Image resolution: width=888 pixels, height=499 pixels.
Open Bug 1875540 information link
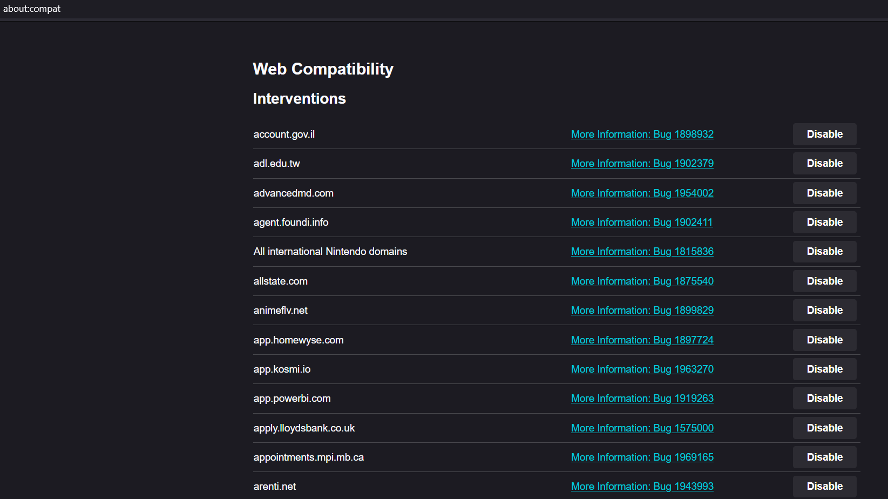click(x=642, y=281)
